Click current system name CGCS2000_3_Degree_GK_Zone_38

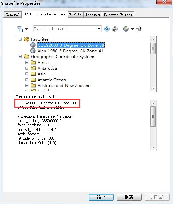[47, 103]
